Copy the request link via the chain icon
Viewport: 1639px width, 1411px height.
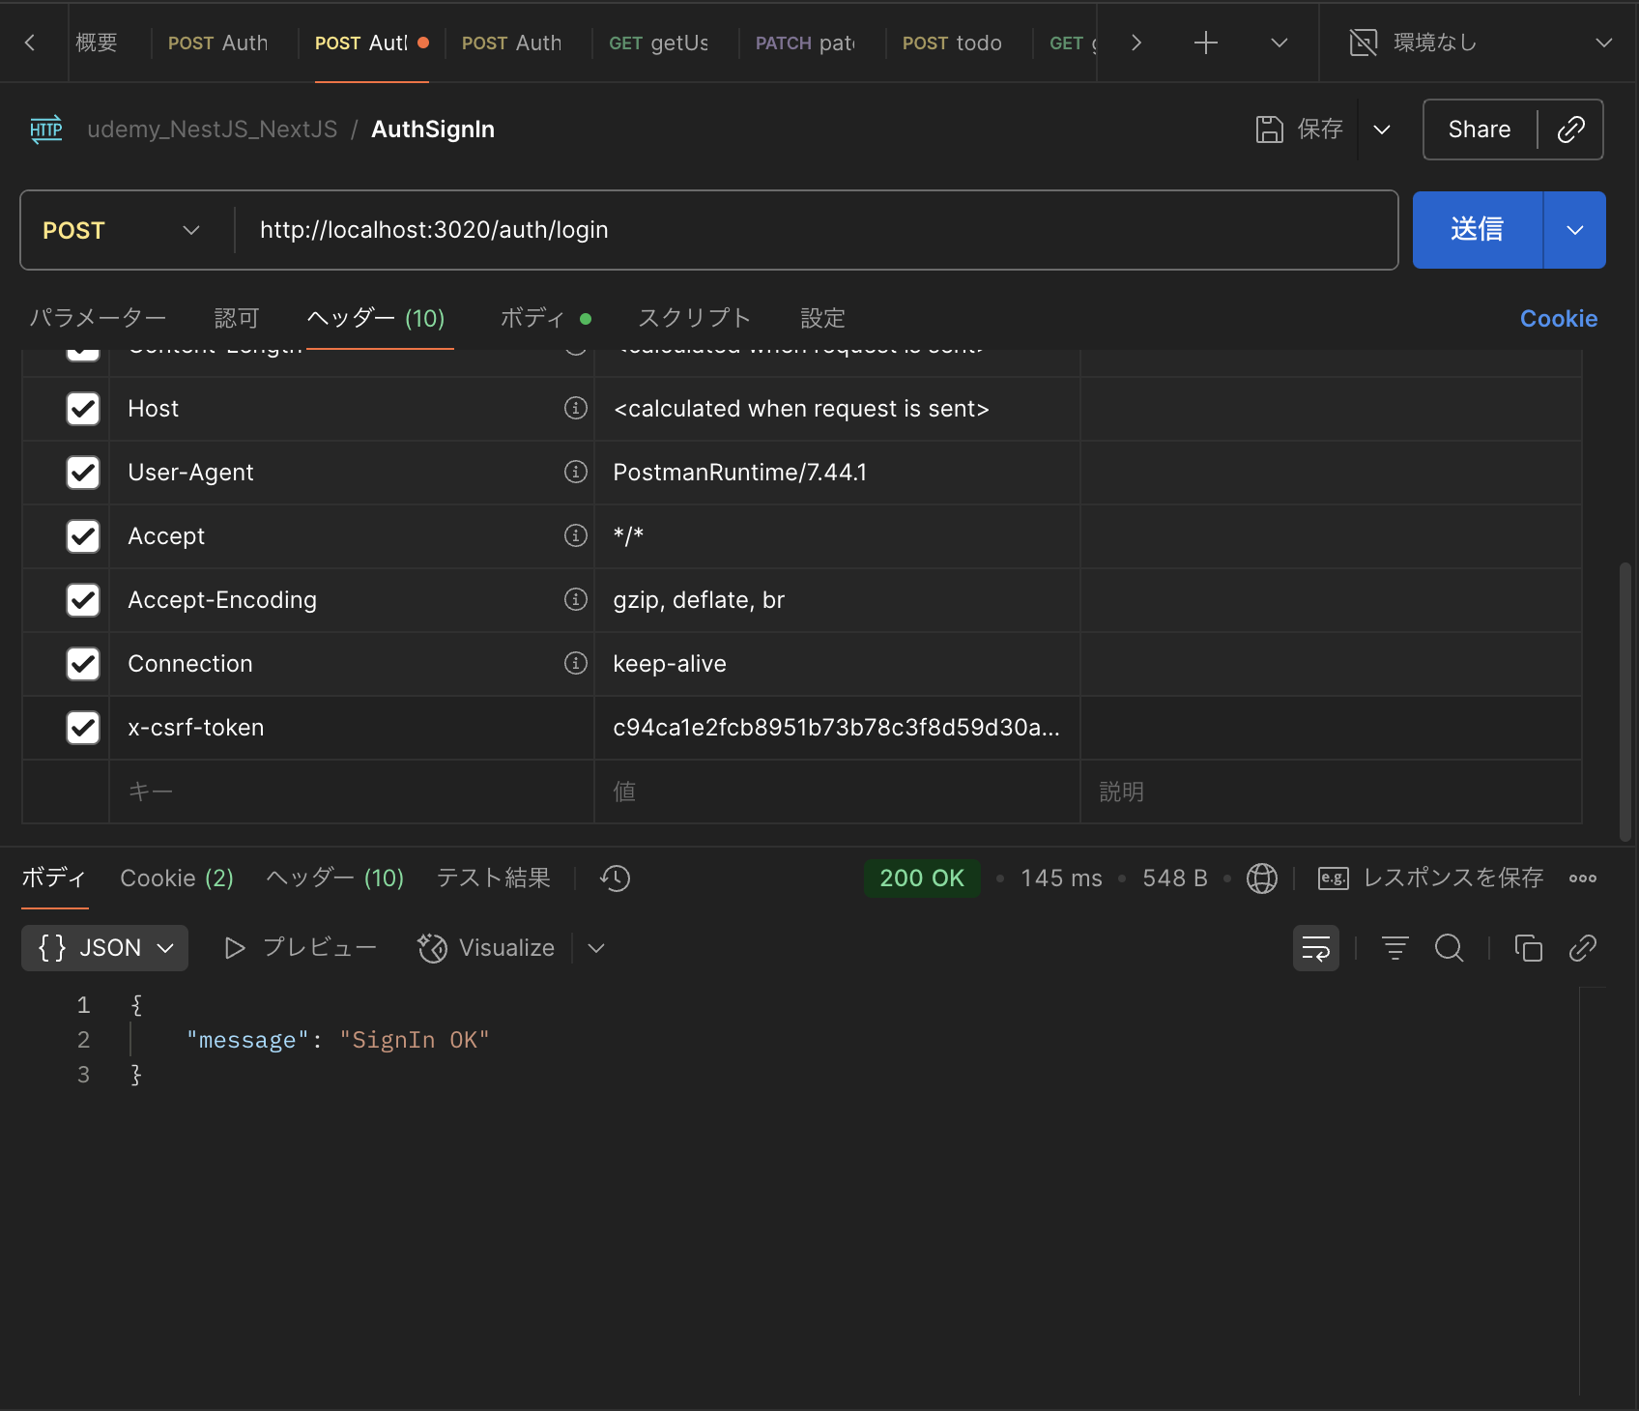pos(1571,130)
